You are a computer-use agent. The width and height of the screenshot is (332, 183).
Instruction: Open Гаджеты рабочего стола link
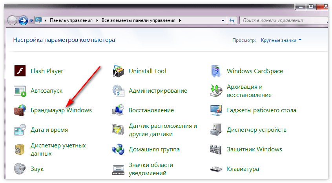tap(261, 110)
